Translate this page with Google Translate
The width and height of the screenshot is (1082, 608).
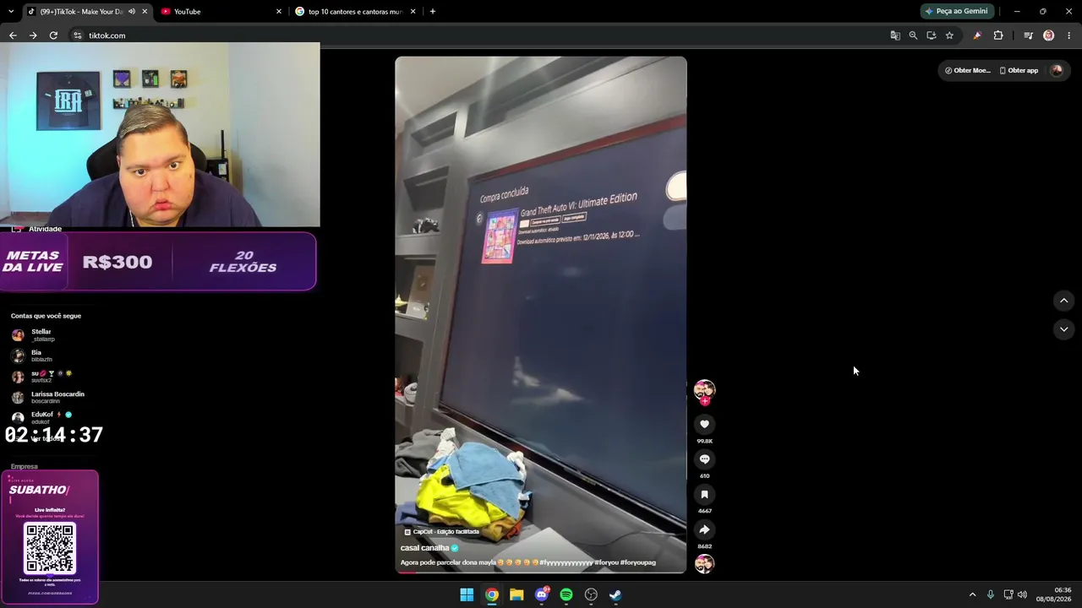pyautogui.click(x=895, y=35)
